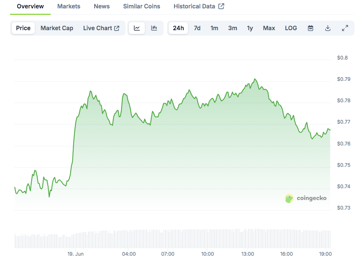360x262 pixels.
Task: Open the News tab
Action: pyautogui.click(x=102, y=6)
